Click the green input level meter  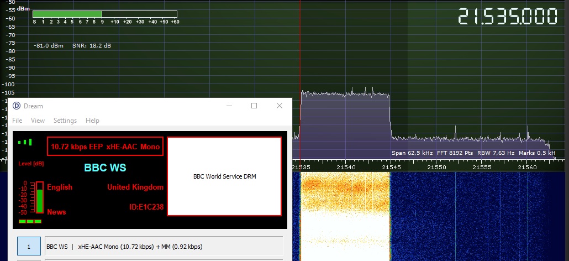pyautogui.click(x=40, y=197)
